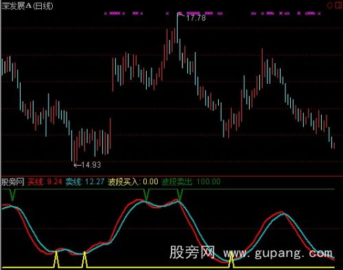
Task: Click the green V marker under the 17.78 peak
Action: [180, 195]
